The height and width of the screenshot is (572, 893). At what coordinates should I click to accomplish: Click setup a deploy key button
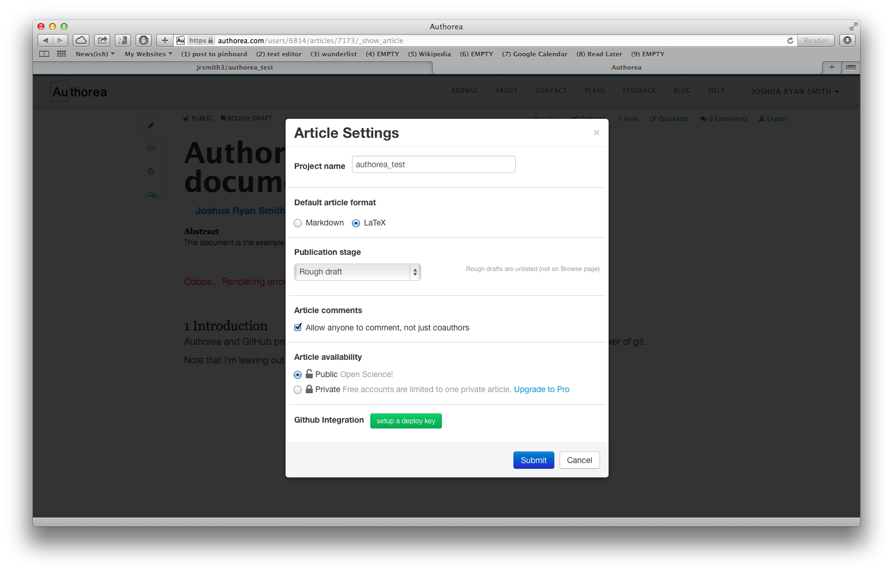coord(406,421)
